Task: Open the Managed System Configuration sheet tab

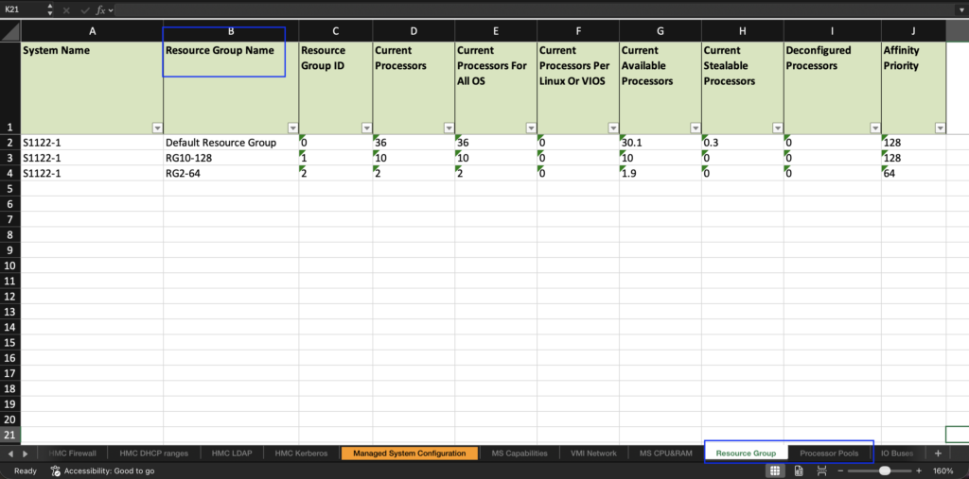Action: (409, 453)
